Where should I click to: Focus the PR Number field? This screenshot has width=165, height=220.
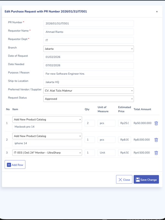click(x=89, y=24)
